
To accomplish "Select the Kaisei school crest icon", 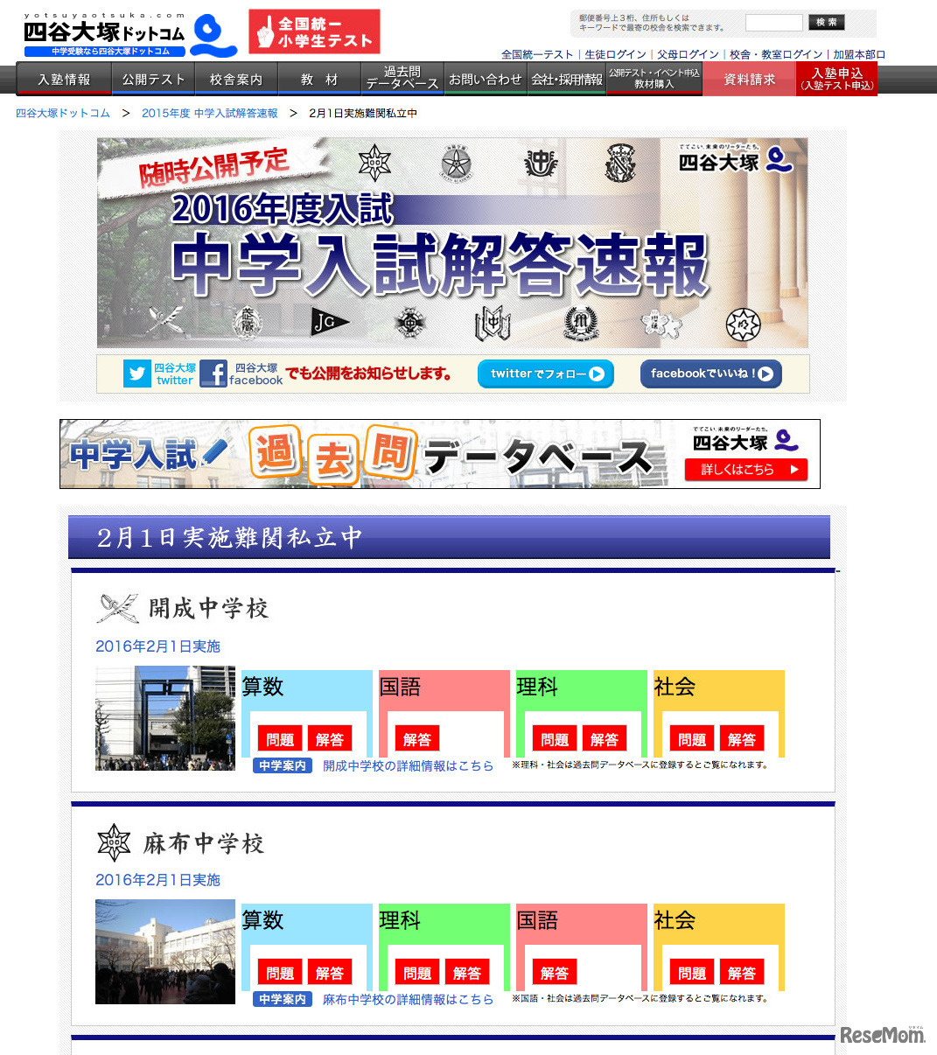I will click(x=116, y=607).
